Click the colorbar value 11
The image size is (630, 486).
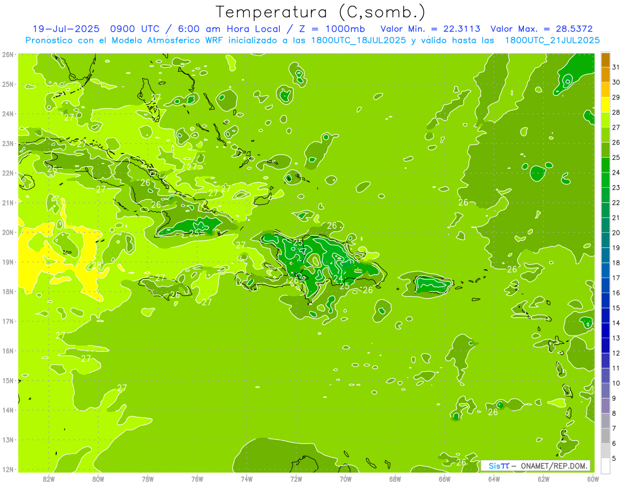click(x=616, y=368)
